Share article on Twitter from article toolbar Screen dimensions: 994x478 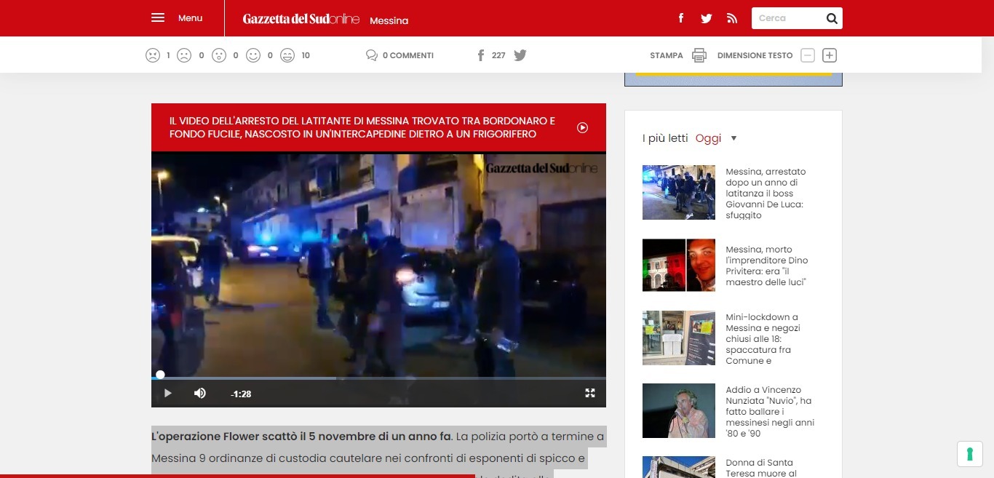[x=520, y=55]
